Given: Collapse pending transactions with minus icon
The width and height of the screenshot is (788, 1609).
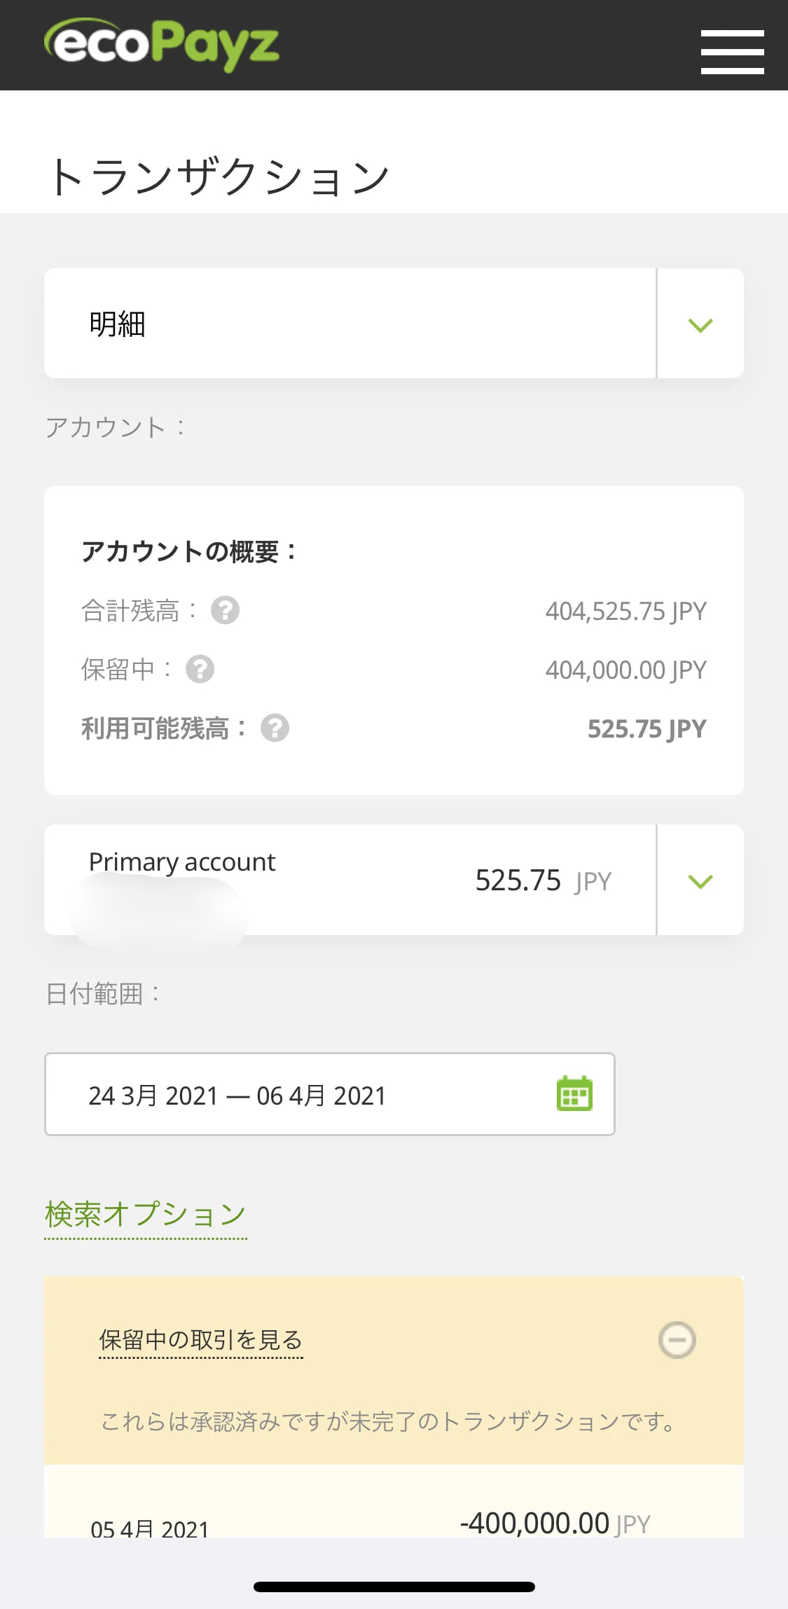Looking at the screenshot, I should pyautogui.click(x=677, y=1340).
